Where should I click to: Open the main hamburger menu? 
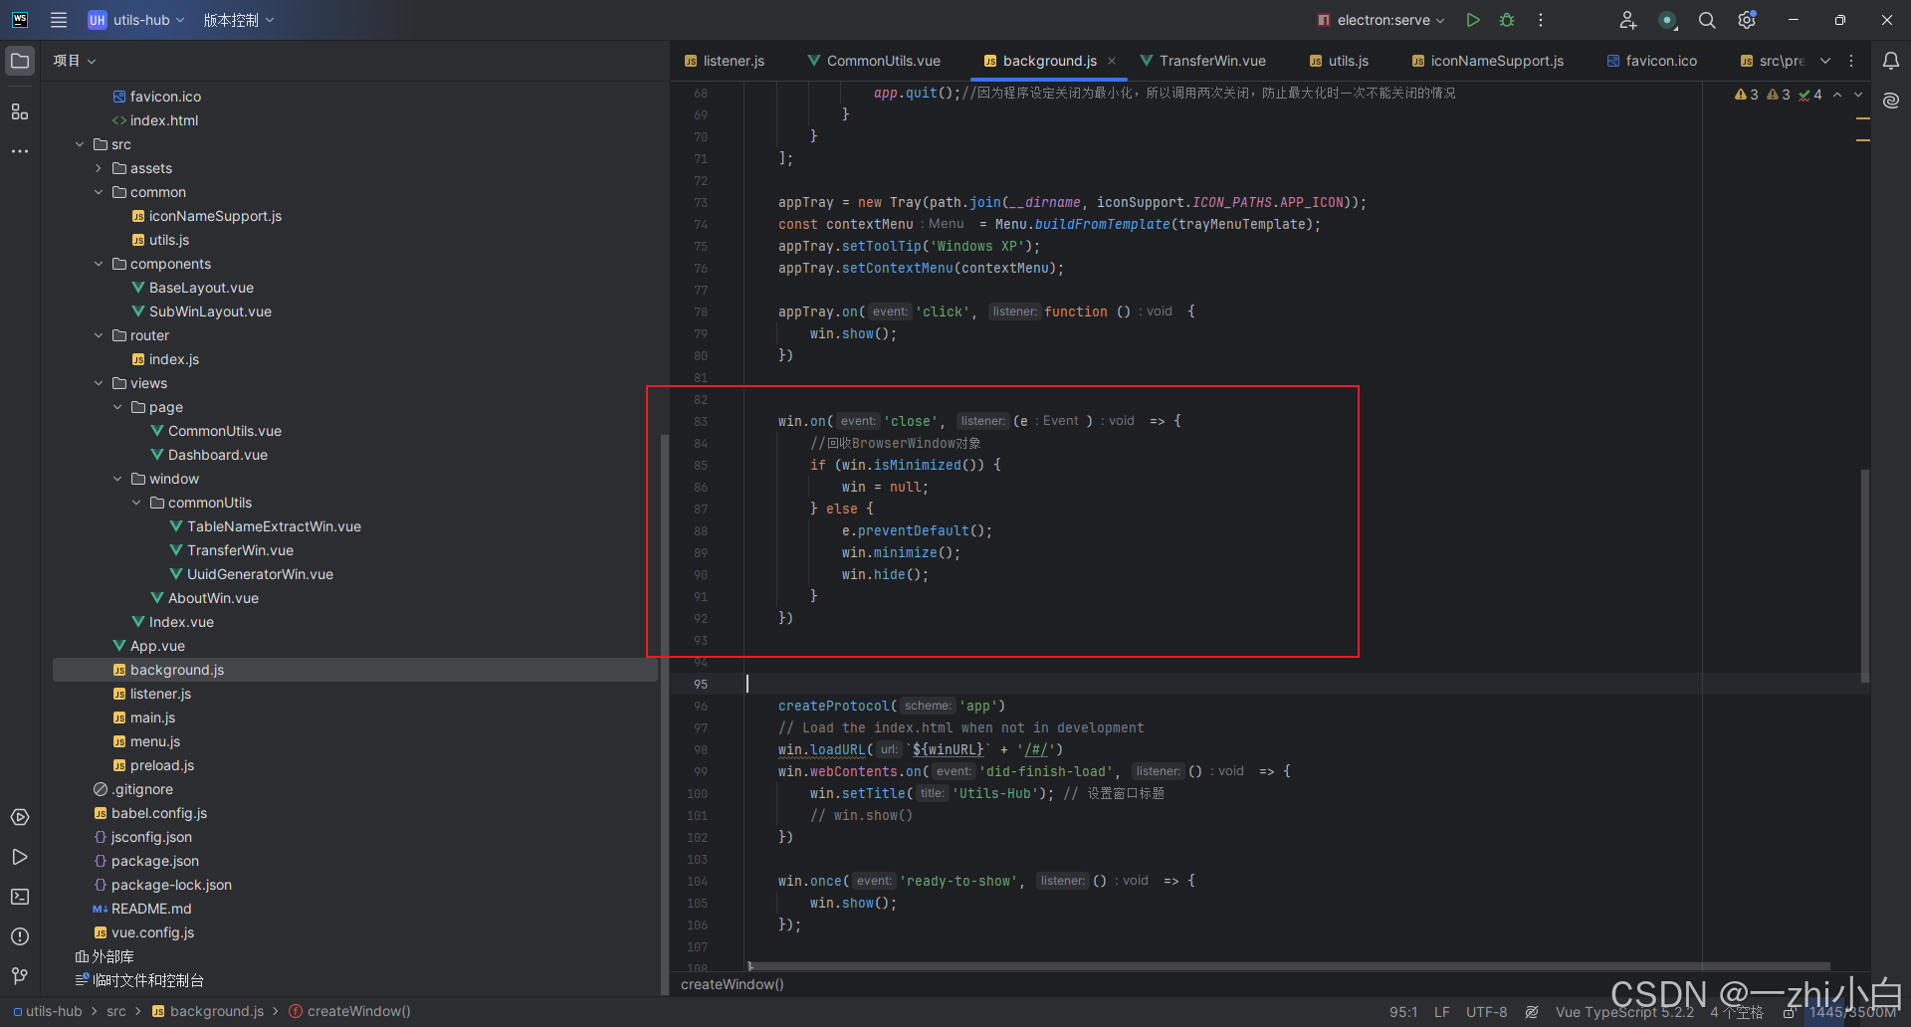click(x=59, y=20)
